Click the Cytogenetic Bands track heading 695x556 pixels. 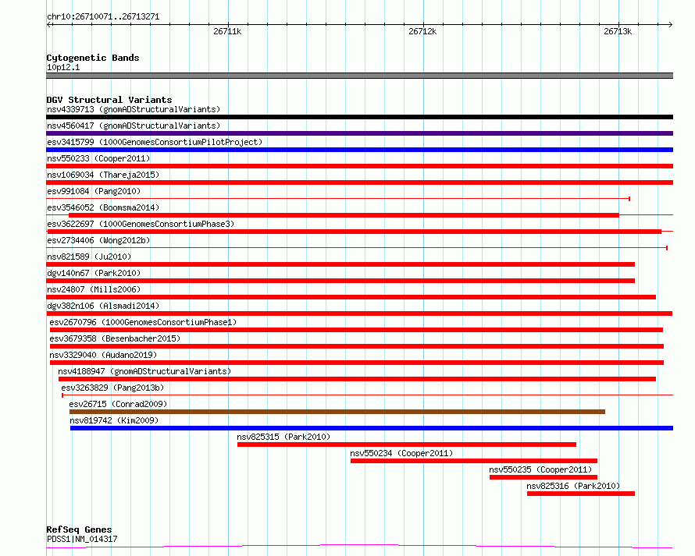[93, 58]
